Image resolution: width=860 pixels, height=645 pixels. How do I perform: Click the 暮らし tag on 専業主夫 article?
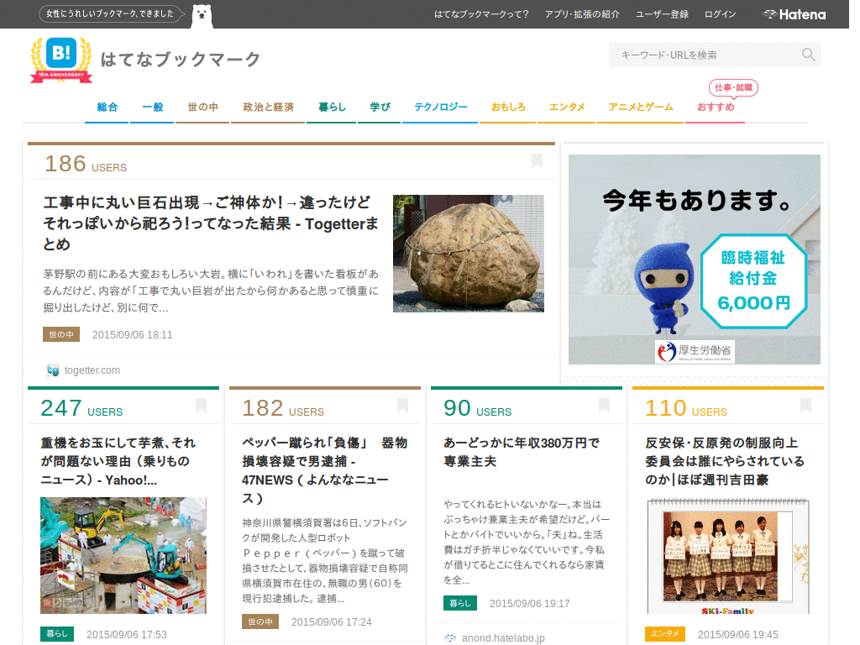(x=460, y=603)
